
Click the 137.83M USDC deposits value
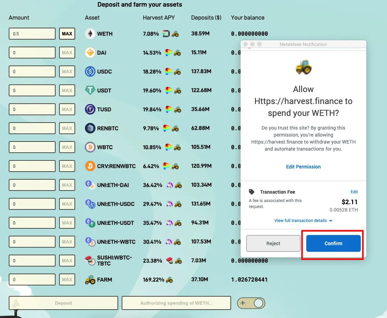pyautogui.click(x=201, y=71)
